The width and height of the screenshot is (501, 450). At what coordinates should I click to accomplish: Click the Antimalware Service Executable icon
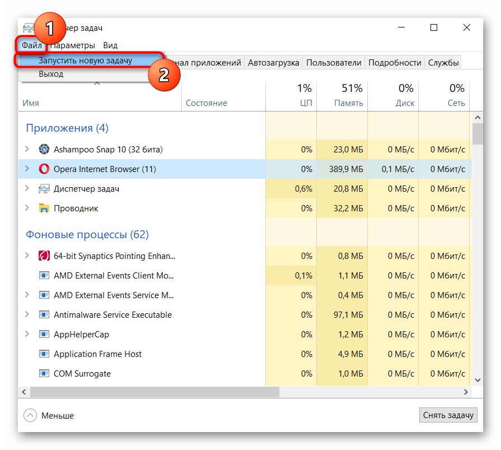44,315
